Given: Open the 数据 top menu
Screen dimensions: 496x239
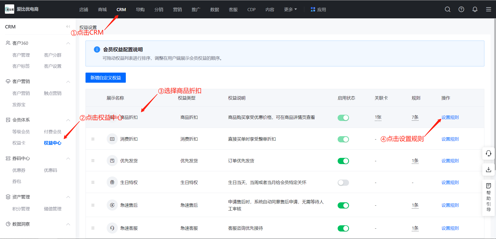Looking at the screenshot, I should (214, 10).
